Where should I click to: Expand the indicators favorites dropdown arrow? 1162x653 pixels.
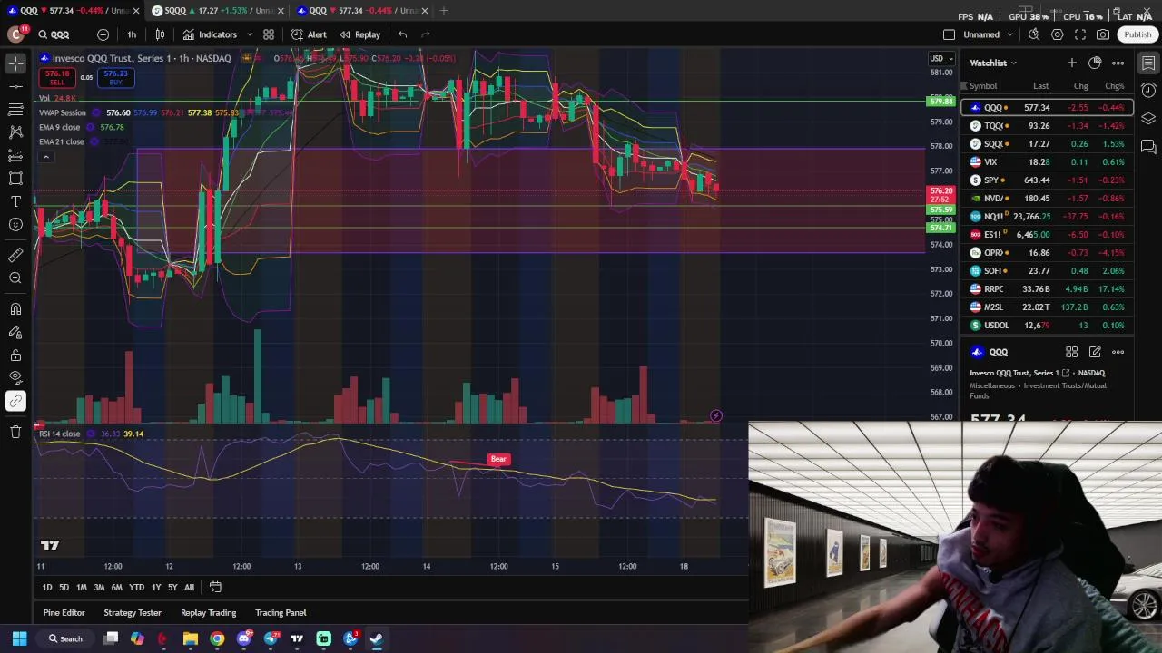(250, 34)
